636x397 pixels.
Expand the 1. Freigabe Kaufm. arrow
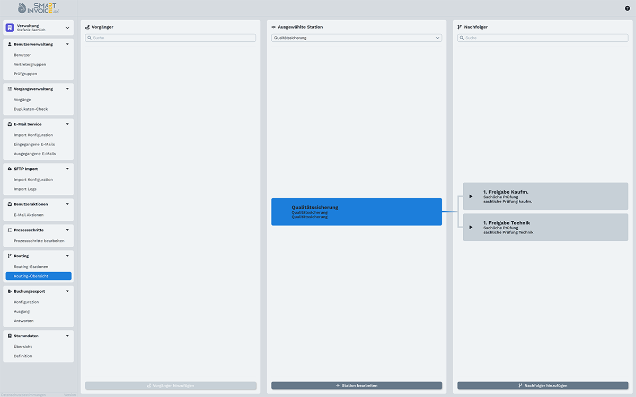click(471, 196)
